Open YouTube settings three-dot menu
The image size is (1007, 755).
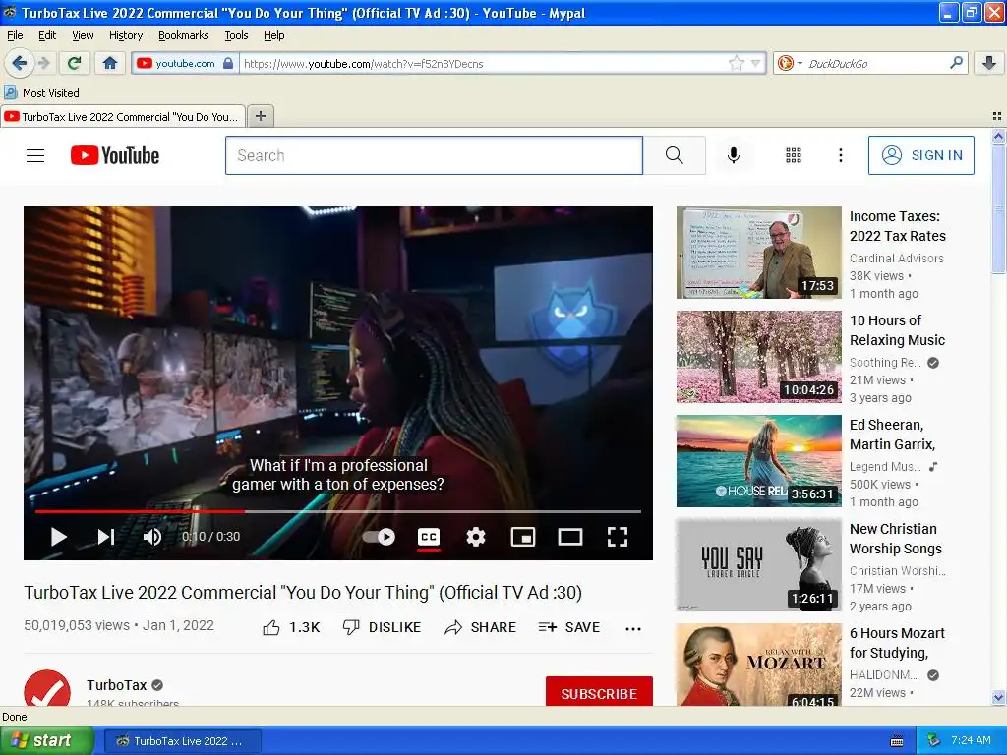click(x=840, y=155)
